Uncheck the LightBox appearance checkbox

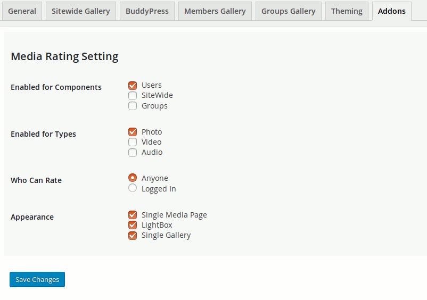133,225
